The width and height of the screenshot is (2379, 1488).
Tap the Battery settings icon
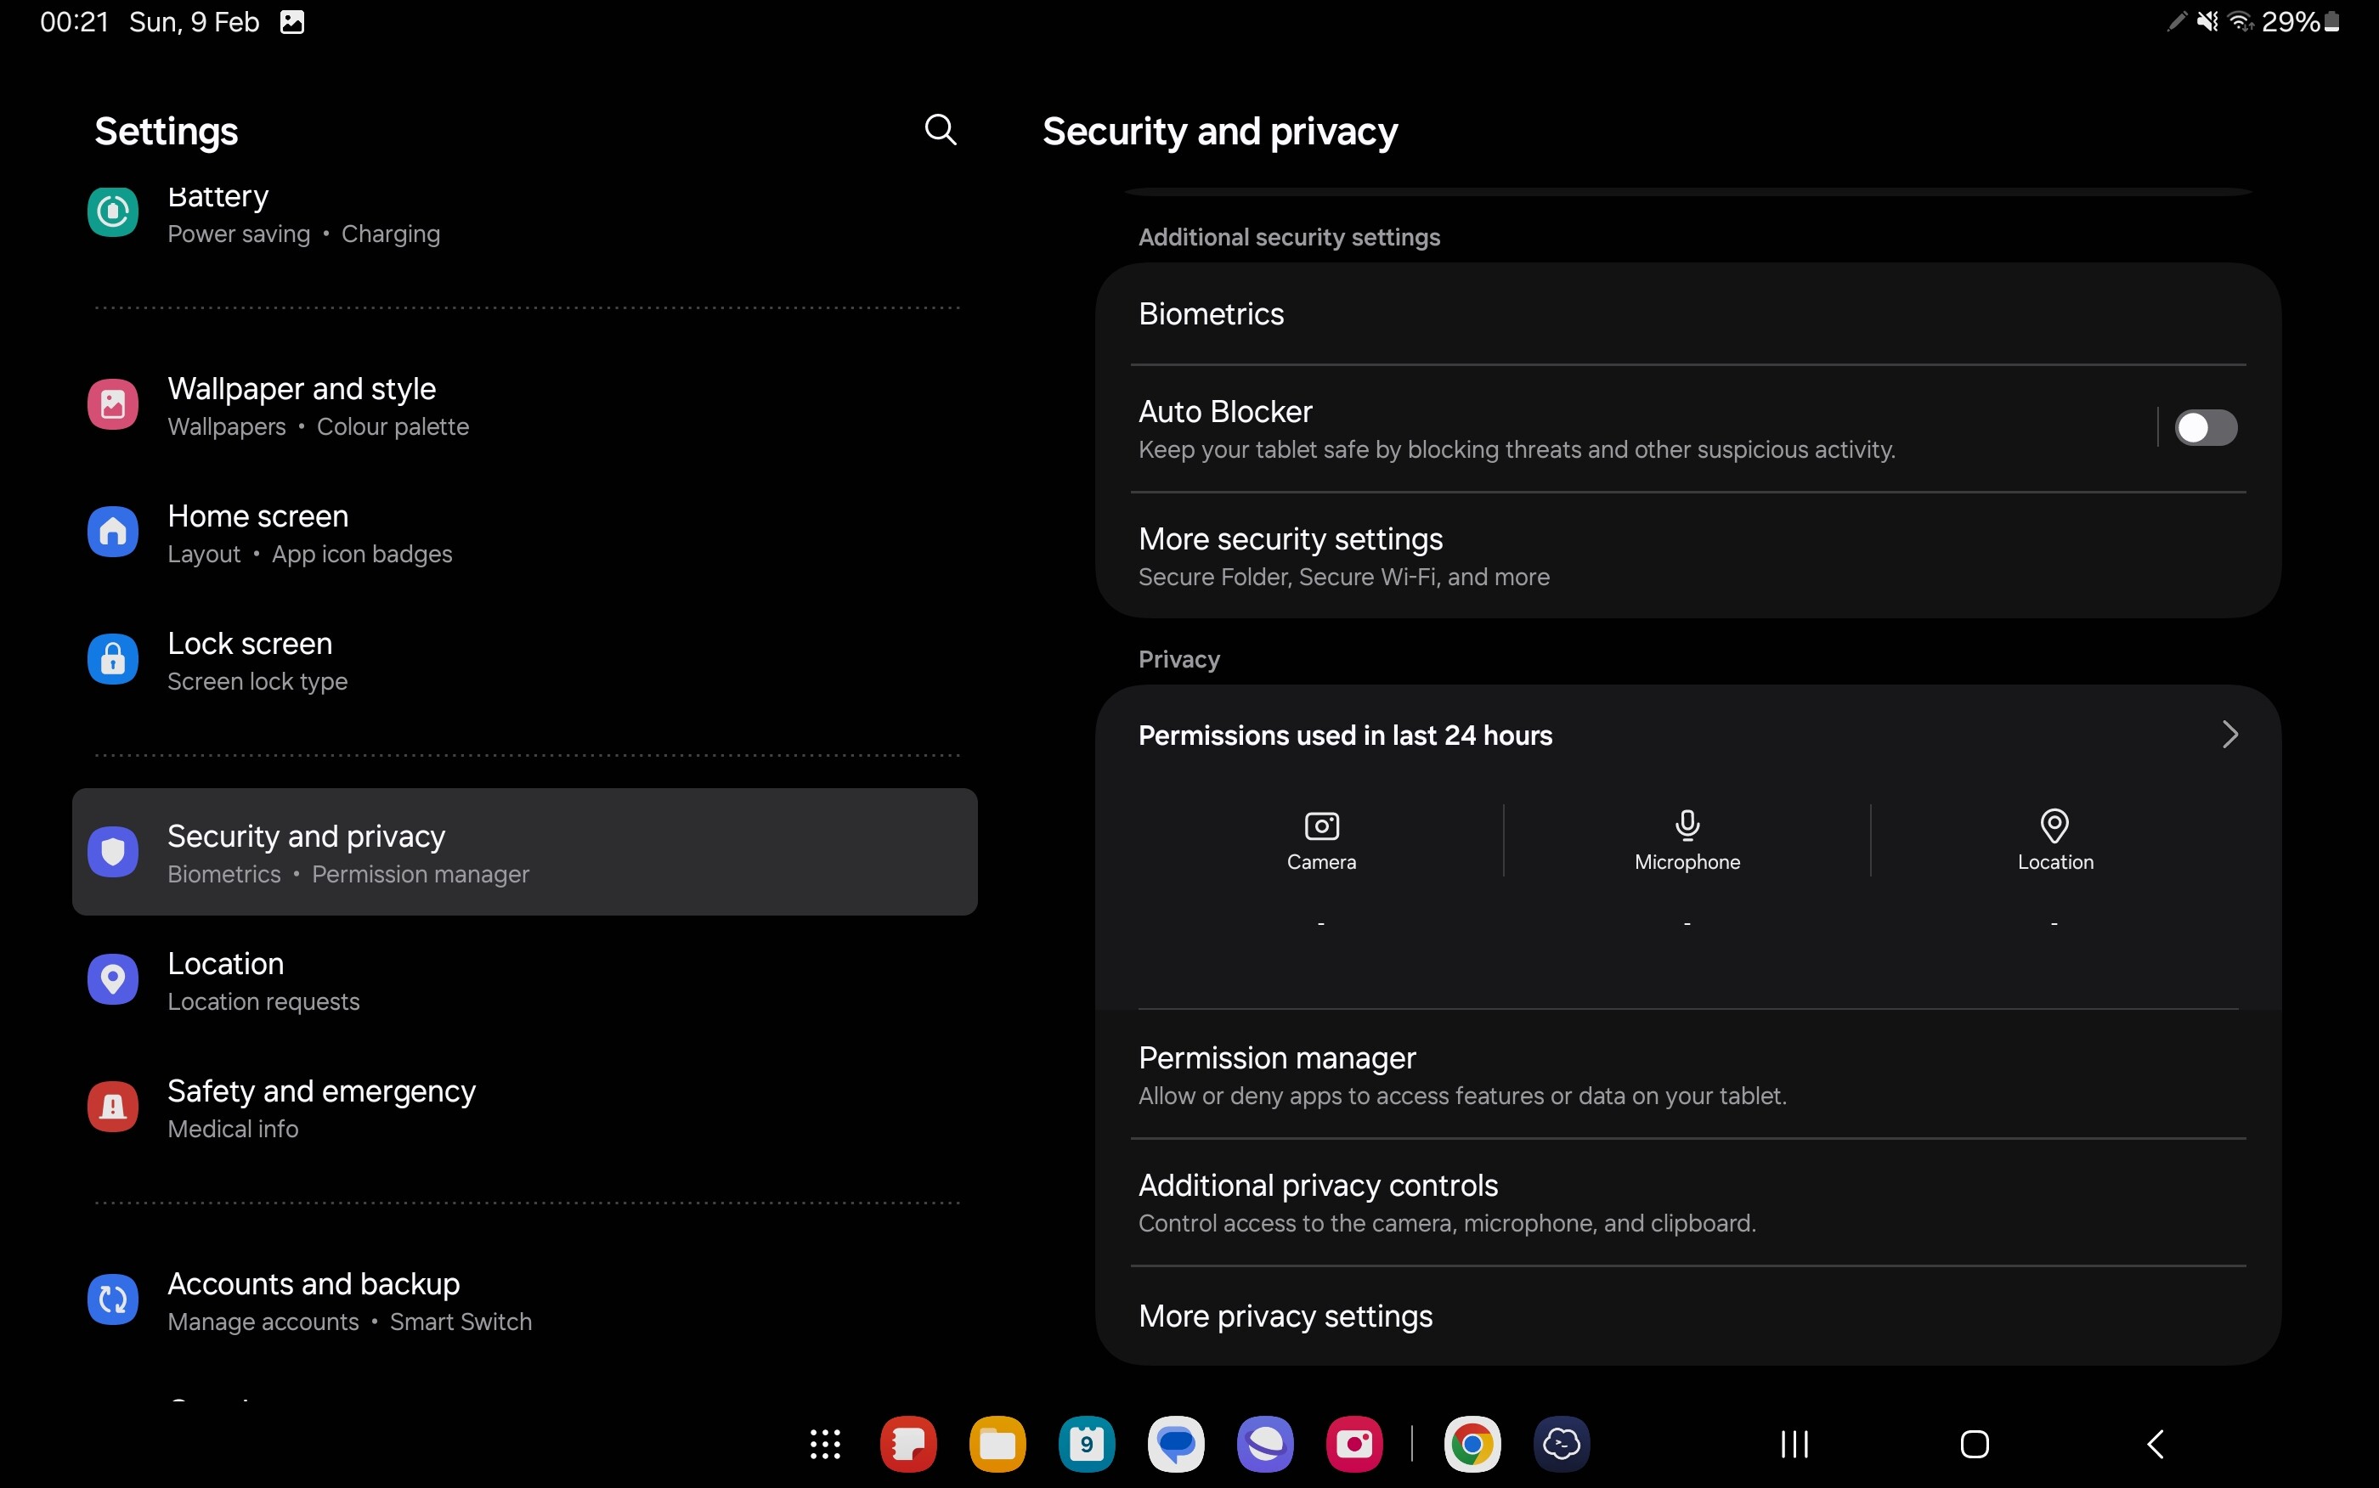[113, 211]
